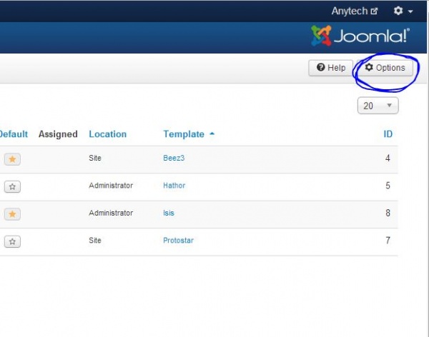Viewport: 429px width, 337px height.
Task: Click ID value 8 in Isis row
Action: pyautogui.click(x=388, y=213)
